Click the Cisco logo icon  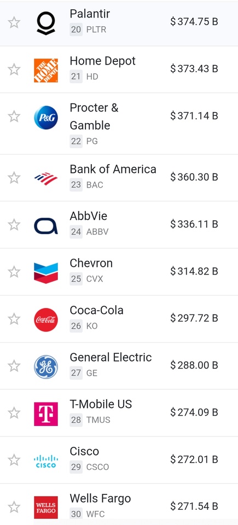[46, 462]
